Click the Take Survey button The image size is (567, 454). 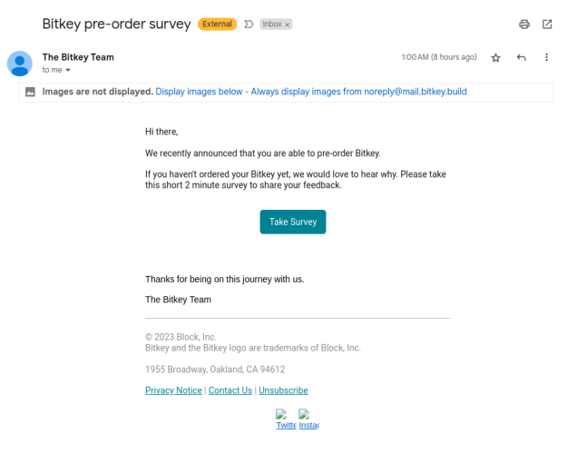point(292,222)
